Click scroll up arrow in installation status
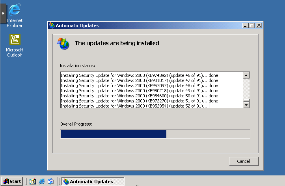 click(246, 75)
